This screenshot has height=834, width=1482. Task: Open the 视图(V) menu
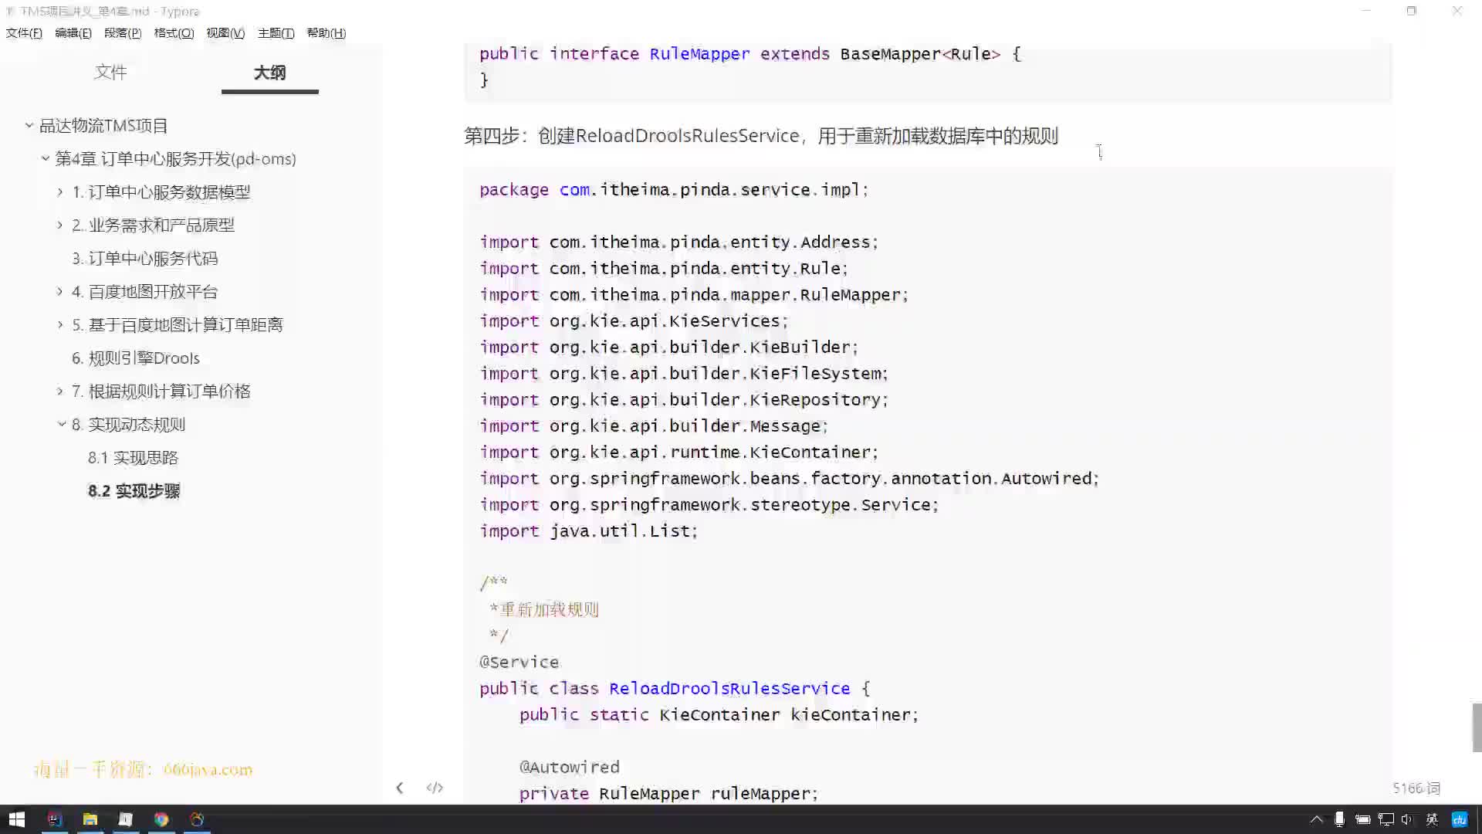(225, 32)
